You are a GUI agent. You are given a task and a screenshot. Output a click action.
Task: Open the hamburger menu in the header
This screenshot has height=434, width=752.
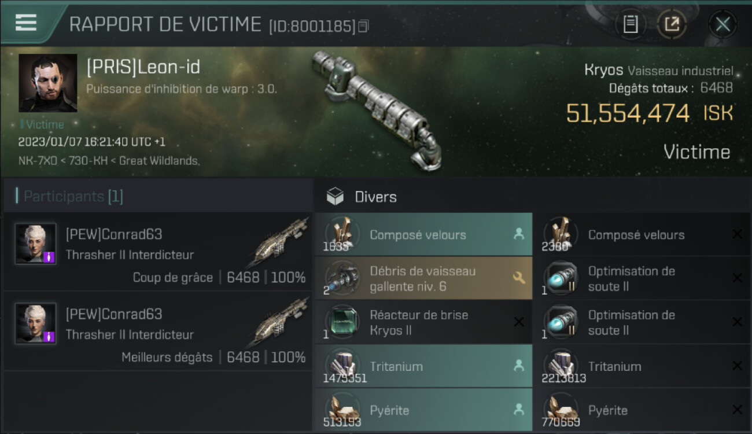coord(26,23)
